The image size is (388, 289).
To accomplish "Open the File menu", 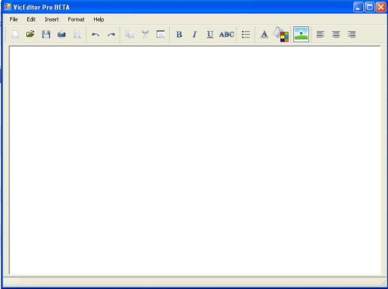I will (14, 19).
